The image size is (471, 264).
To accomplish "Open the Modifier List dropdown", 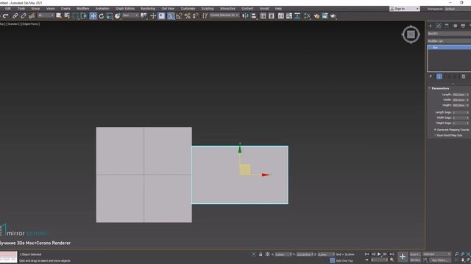I will point(449,41).
